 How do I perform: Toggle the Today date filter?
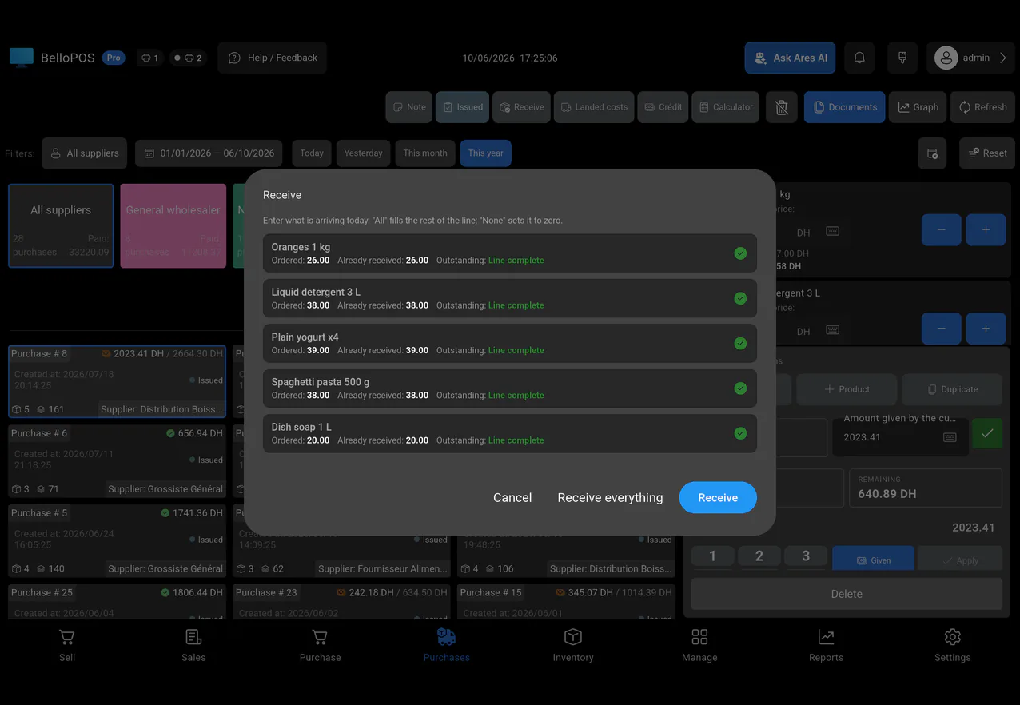tap(312, 153)
